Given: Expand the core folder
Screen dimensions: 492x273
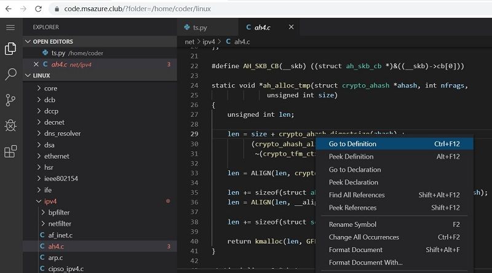Looking at the screenshot, I should (39, 88).
